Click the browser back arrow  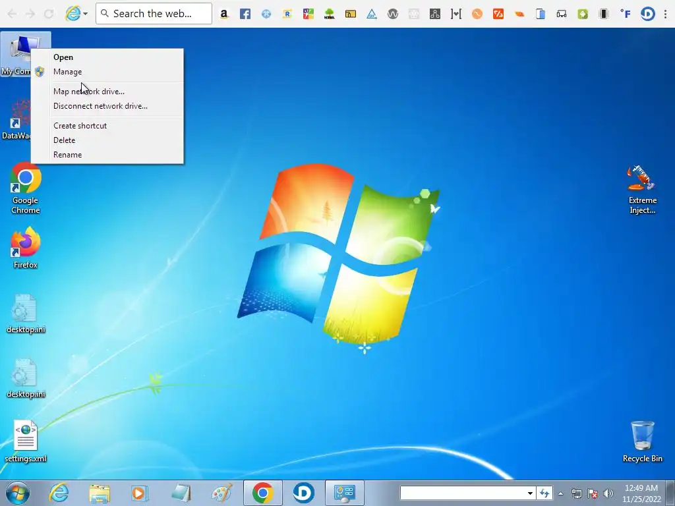[12, 14]
